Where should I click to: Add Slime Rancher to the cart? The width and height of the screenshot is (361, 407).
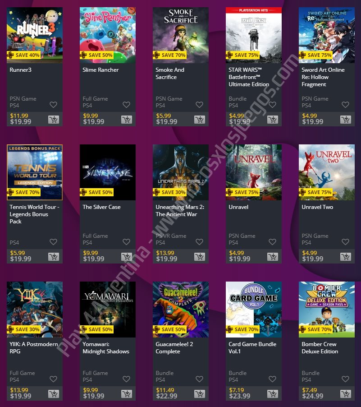click(127, 120)
